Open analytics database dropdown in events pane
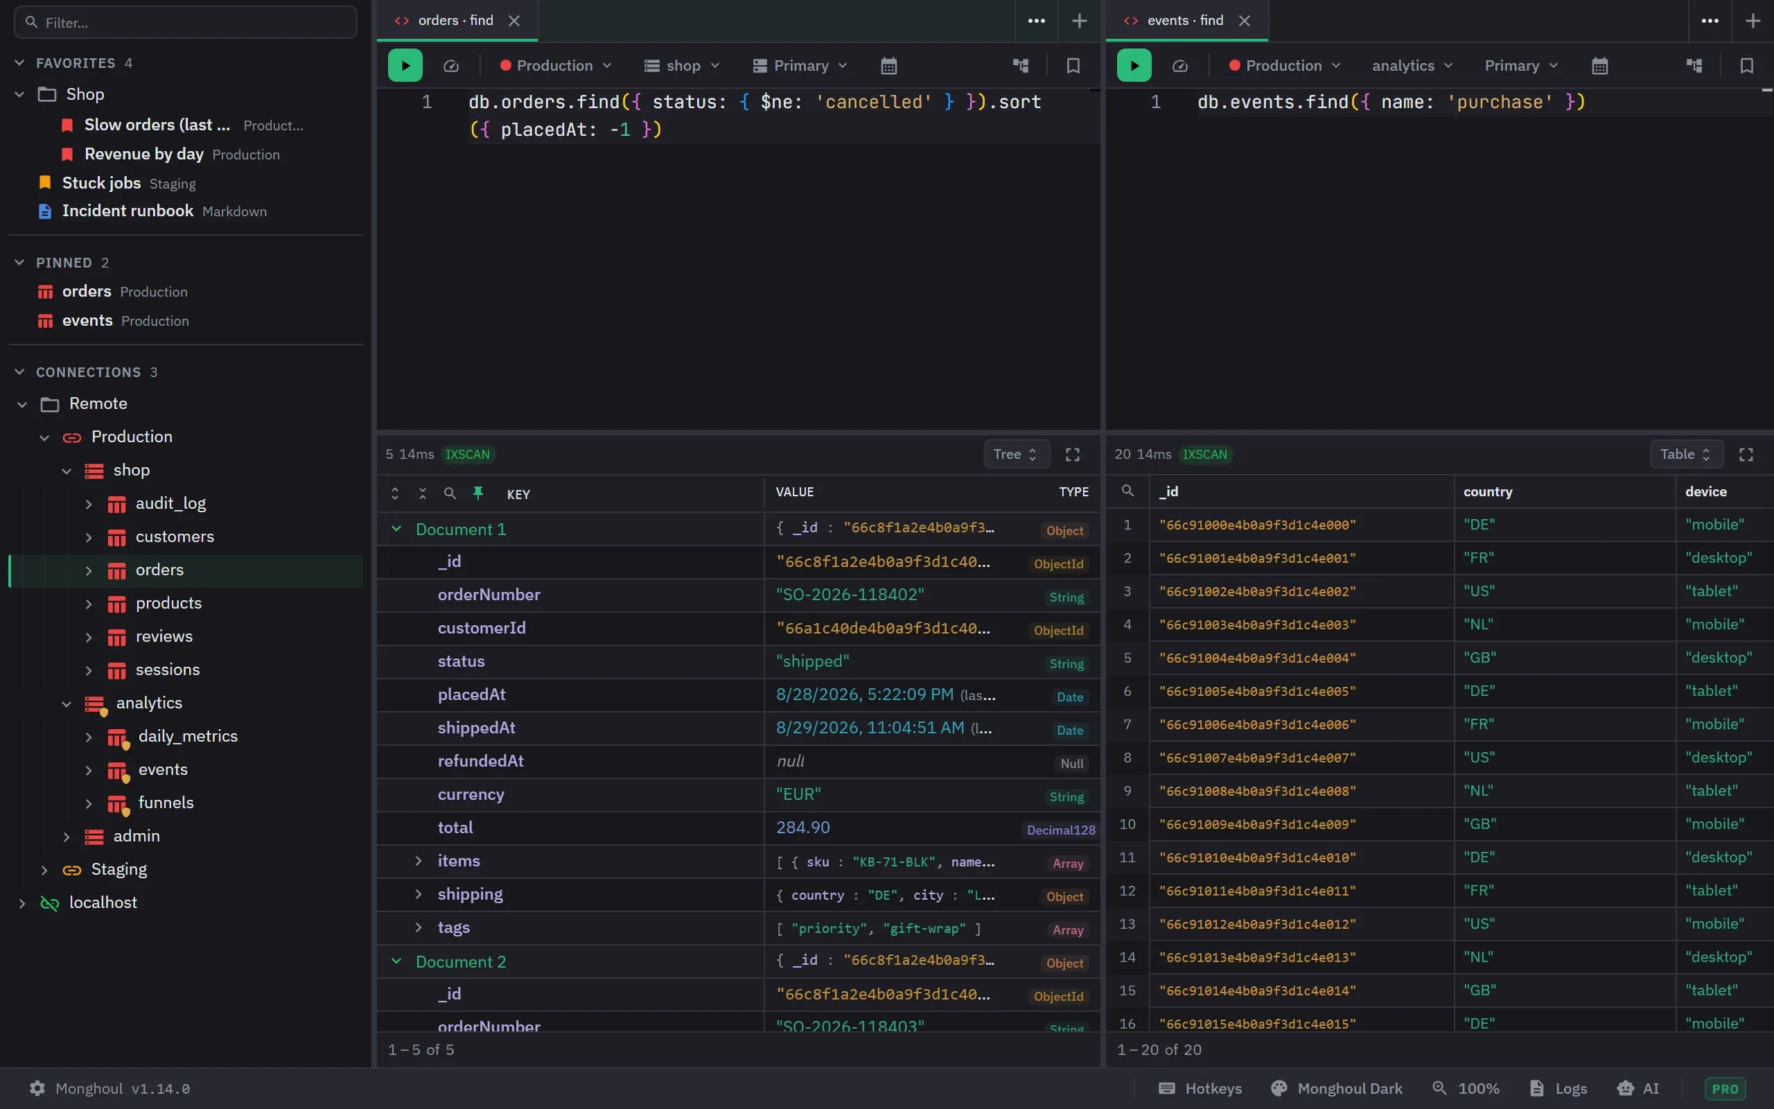1774x1109 pixels. pyautogui.click(x=1412, y=66)
